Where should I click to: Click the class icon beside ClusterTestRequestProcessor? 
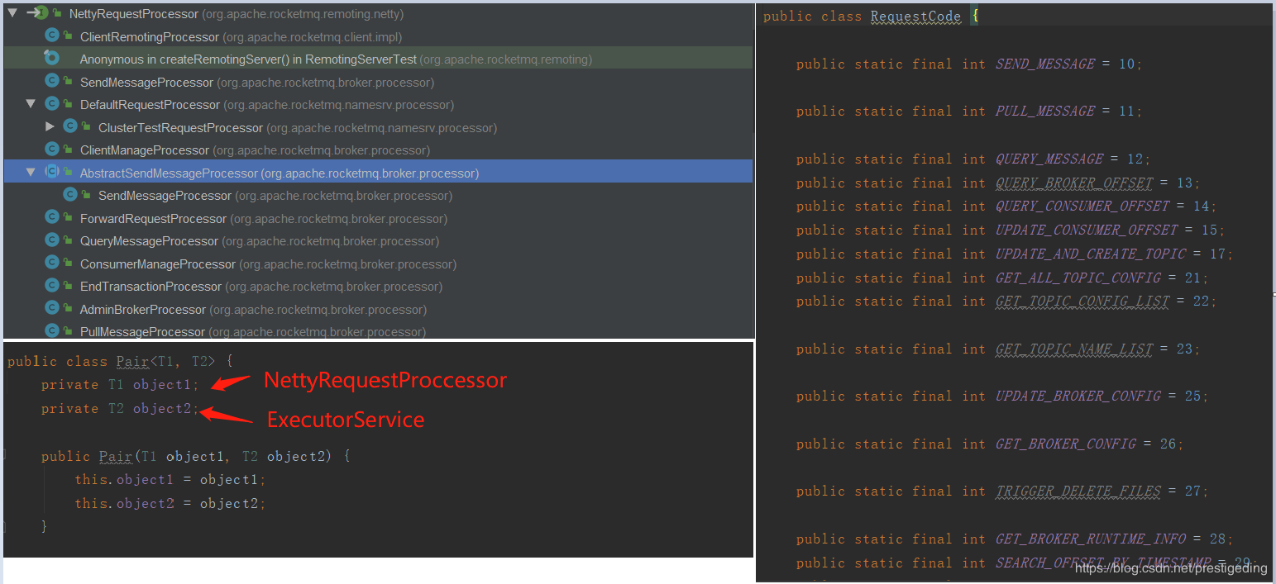(x=70, y=127)
